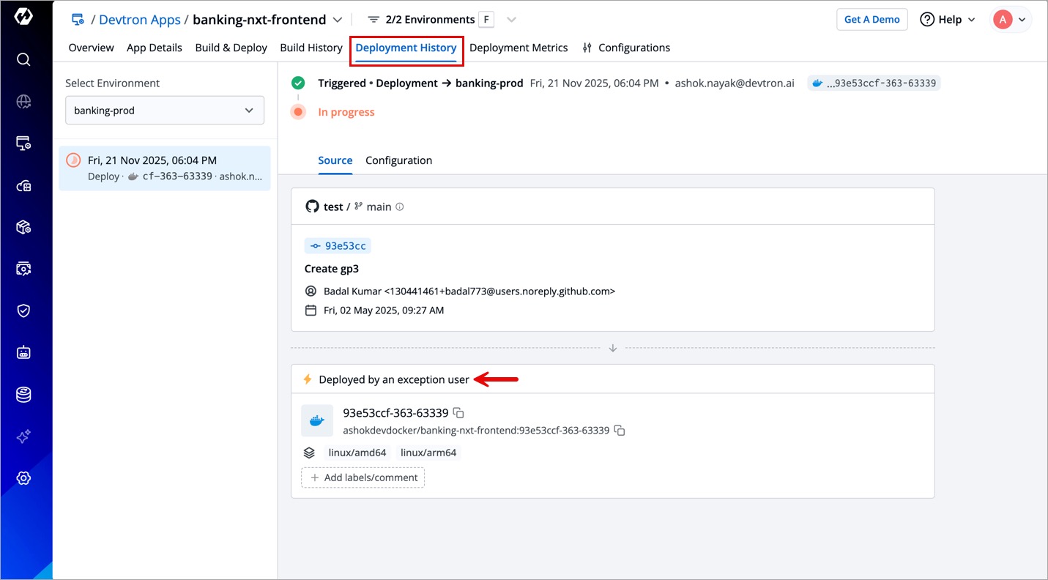This screenshot has height=580, width=1048.
Task: Expand the user avatar account menu
Action: [1011, 20]
